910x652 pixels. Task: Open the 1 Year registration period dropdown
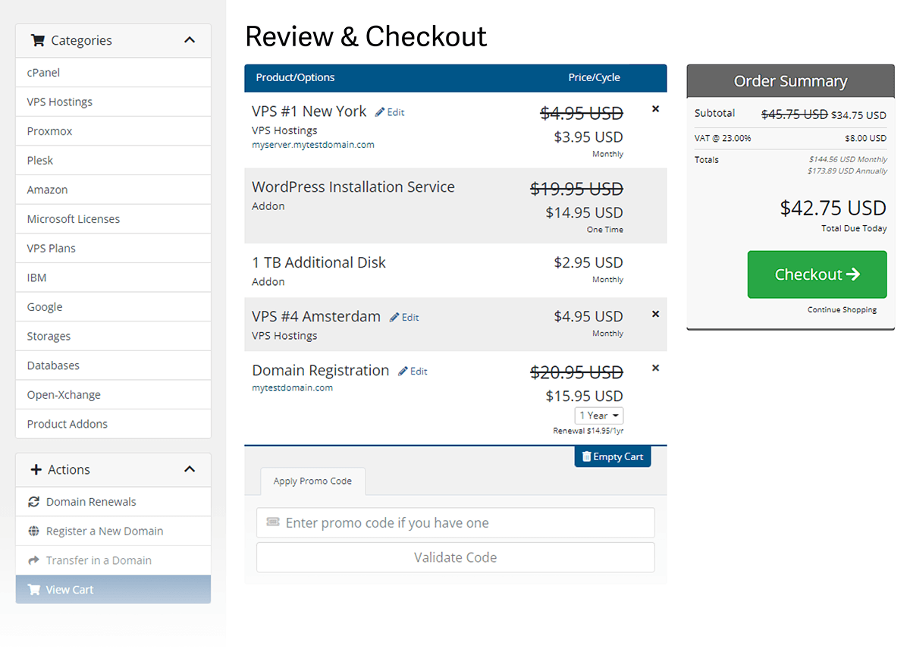599,415
